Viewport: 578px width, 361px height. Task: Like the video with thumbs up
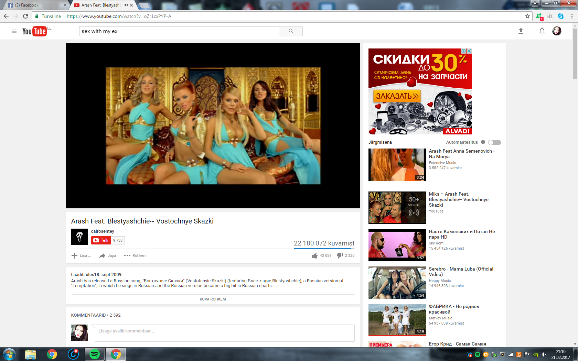(314, 255)
